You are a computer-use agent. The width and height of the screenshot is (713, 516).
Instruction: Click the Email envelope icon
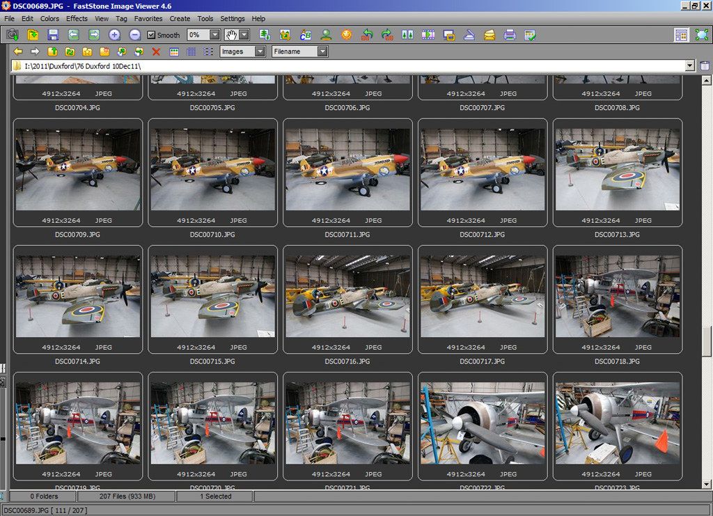[489, 35]
